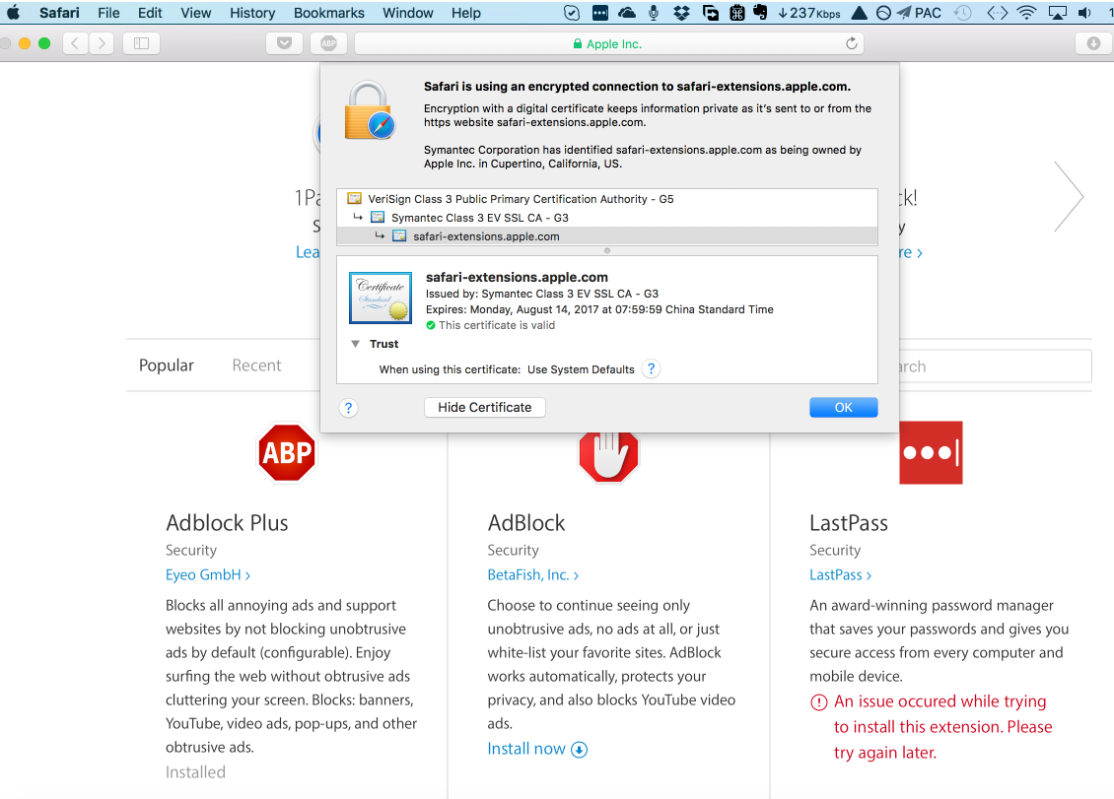The height and width of the screenshot is (799, 1114).
Task: Reload the page with the refresh icon
Action: click(851, 43)
